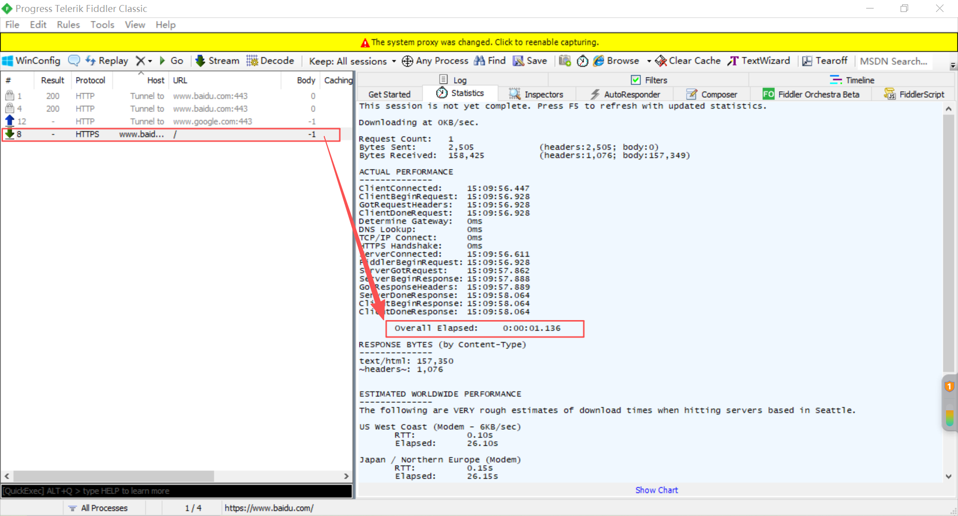Launch the TextWizard tool
Screen dimensions: 958x516
coord(759,61)
